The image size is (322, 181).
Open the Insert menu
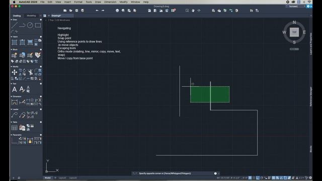pos(67,2)
